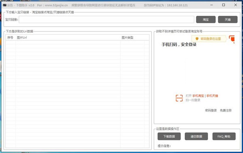Click 手机淘宝 link

[198, 96]
